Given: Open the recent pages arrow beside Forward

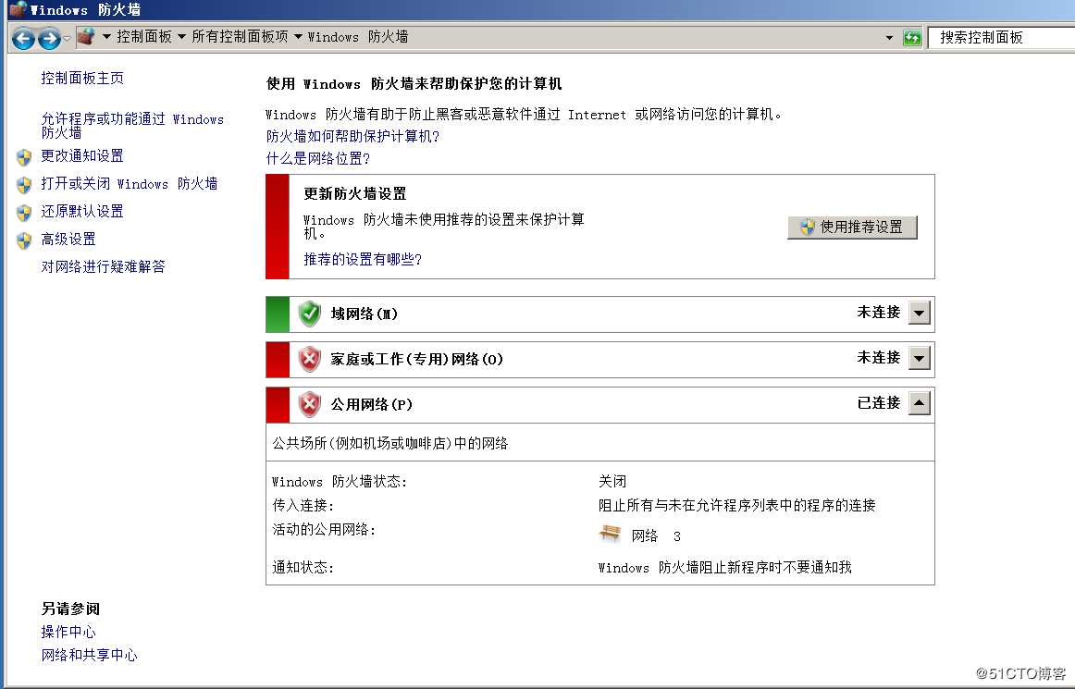Looking at the screenshot, I should (x=67, y=39).
